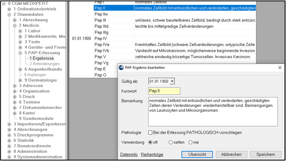Expand the 4 Organisation node
286x161 pixels.
[x=15, y=91]
